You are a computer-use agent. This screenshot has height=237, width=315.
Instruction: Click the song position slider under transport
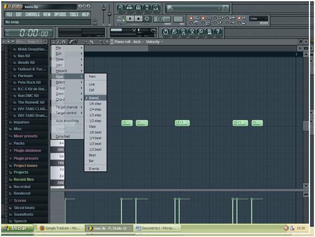click(134, 24)
